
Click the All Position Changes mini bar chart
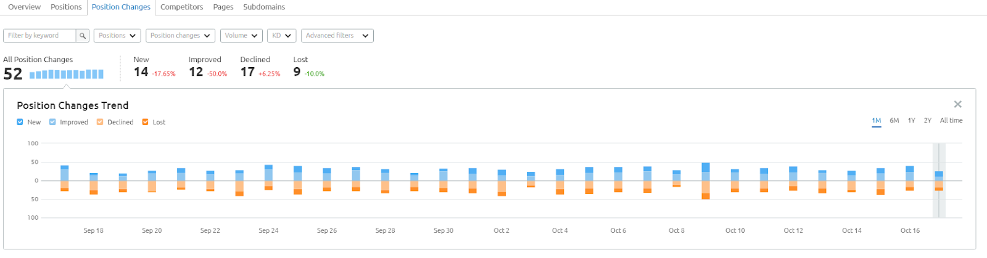[67, 75]
